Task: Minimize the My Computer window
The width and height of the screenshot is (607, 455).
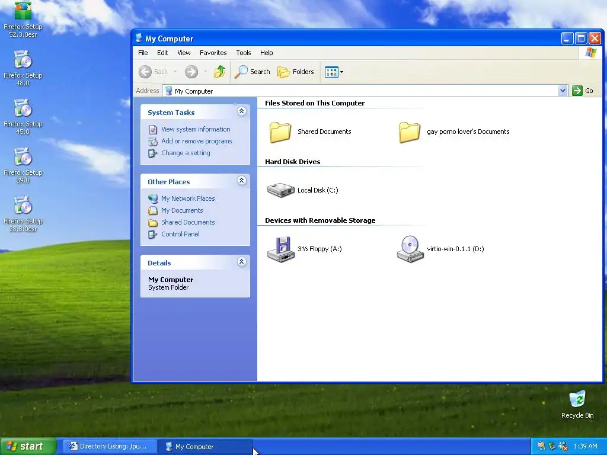Action: [x=567, y=39]
